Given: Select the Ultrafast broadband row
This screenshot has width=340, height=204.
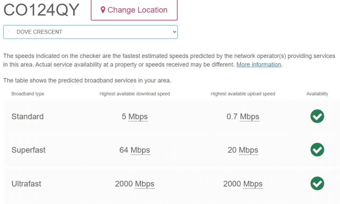Looking at the screenshot, I should (26, 183).
